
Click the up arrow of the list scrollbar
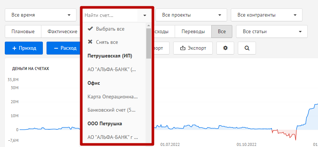coord(148,25)
